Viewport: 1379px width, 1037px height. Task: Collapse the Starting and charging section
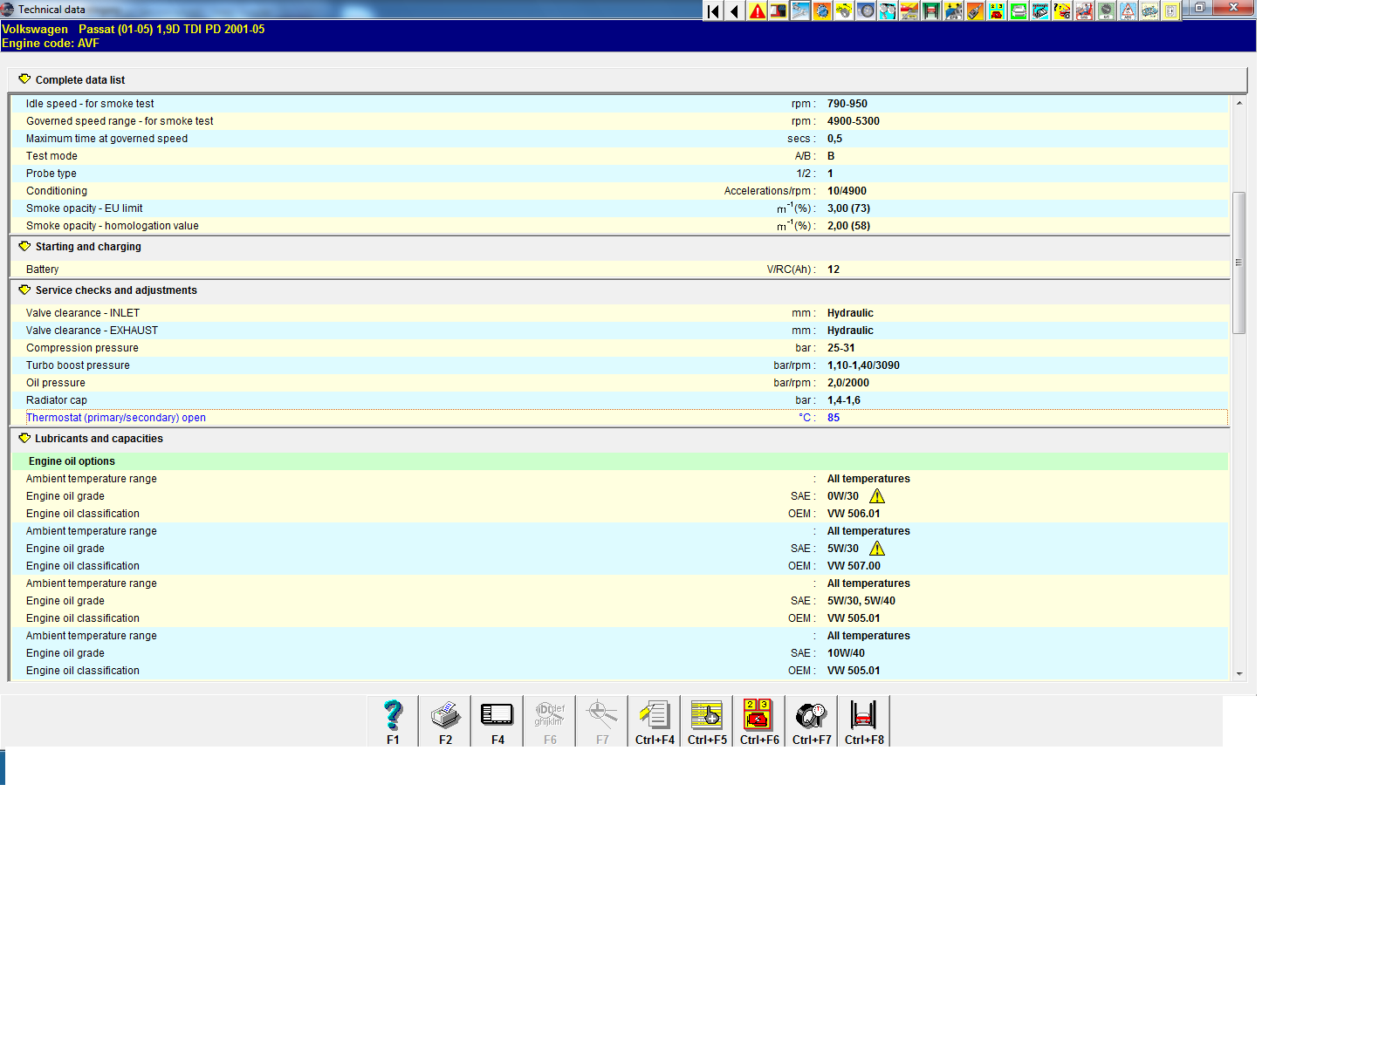pyautogui.click(x=24, y=247)
